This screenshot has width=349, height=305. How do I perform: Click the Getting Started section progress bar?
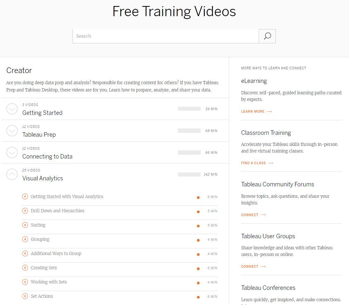click(x=189, y=109)
